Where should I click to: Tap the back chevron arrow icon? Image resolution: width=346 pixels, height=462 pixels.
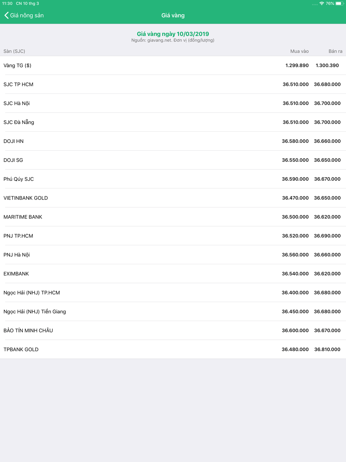[6, 15]
